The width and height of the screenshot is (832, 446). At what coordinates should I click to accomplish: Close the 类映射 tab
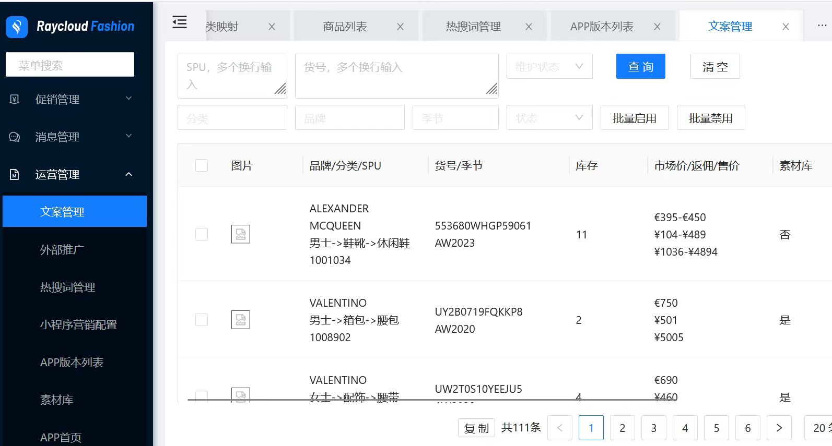[272, 27]
